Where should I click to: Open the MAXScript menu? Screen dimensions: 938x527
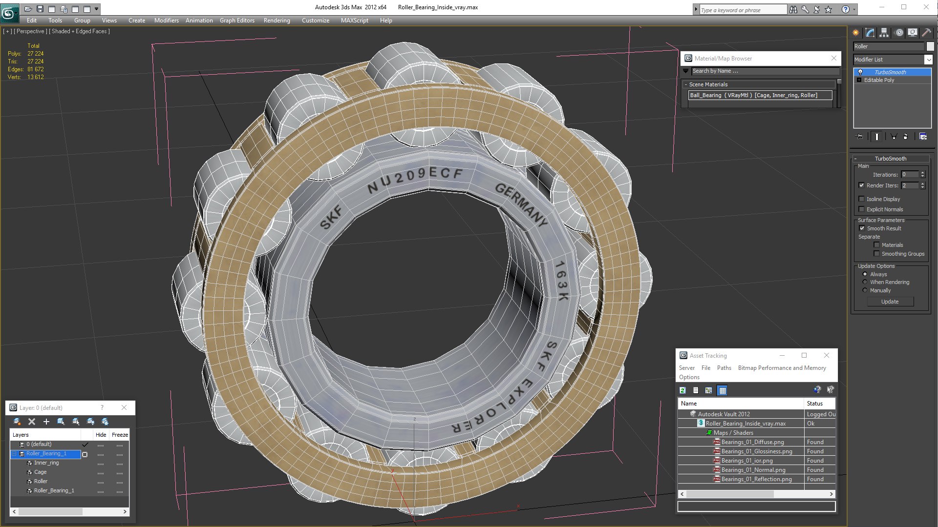pos(354,20)
